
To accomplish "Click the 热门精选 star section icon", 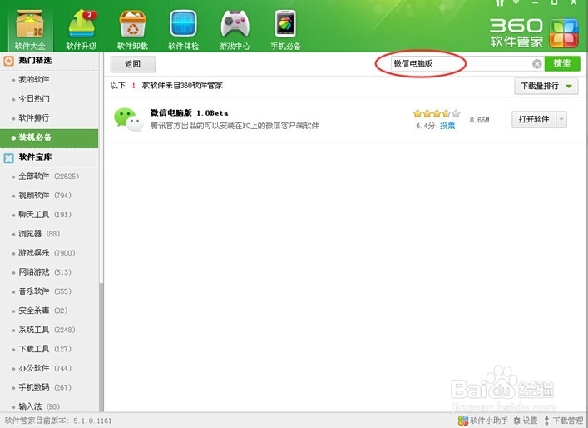I will [8, 61].
